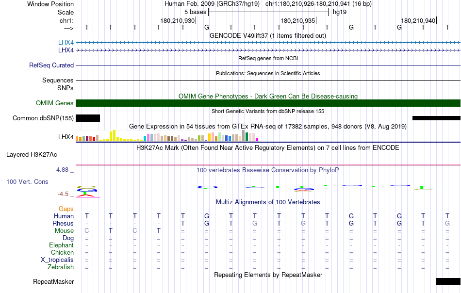Open the RefSeq genes from NCBI title
This screenshot has width=461, height=293.
(268, 58)
